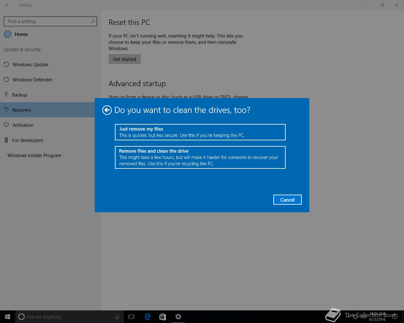The image size is (404, 323).
Task: Open For developers settings
Action: pyautogui.click(x=47, y=140)
